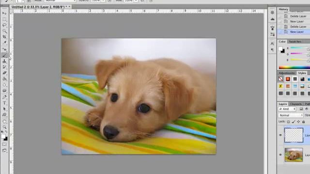Select the Brush tool in the toolbar

coord(4,55)
